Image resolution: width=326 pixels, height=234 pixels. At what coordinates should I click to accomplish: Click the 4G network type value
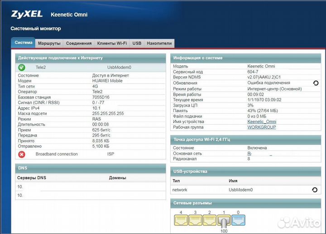coord(95,86)
